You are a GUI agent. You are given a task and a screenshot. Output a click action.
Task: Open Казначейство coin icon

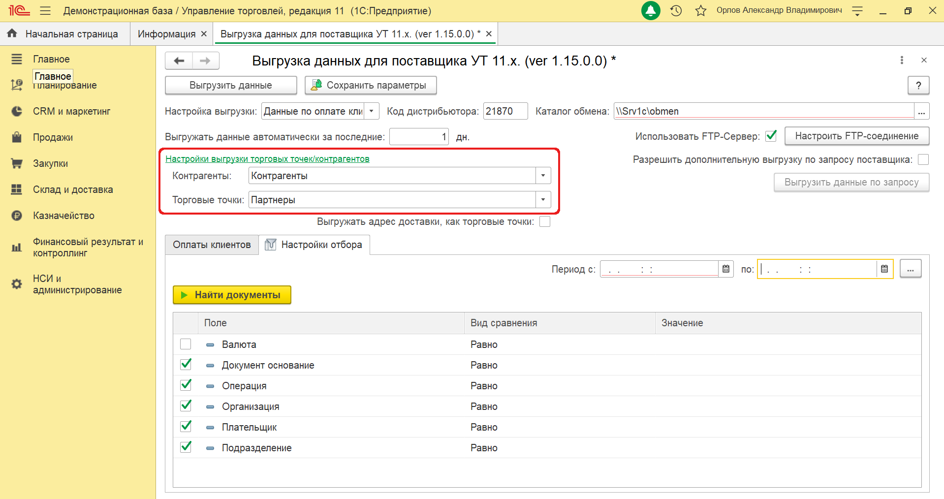click(17, 216)
